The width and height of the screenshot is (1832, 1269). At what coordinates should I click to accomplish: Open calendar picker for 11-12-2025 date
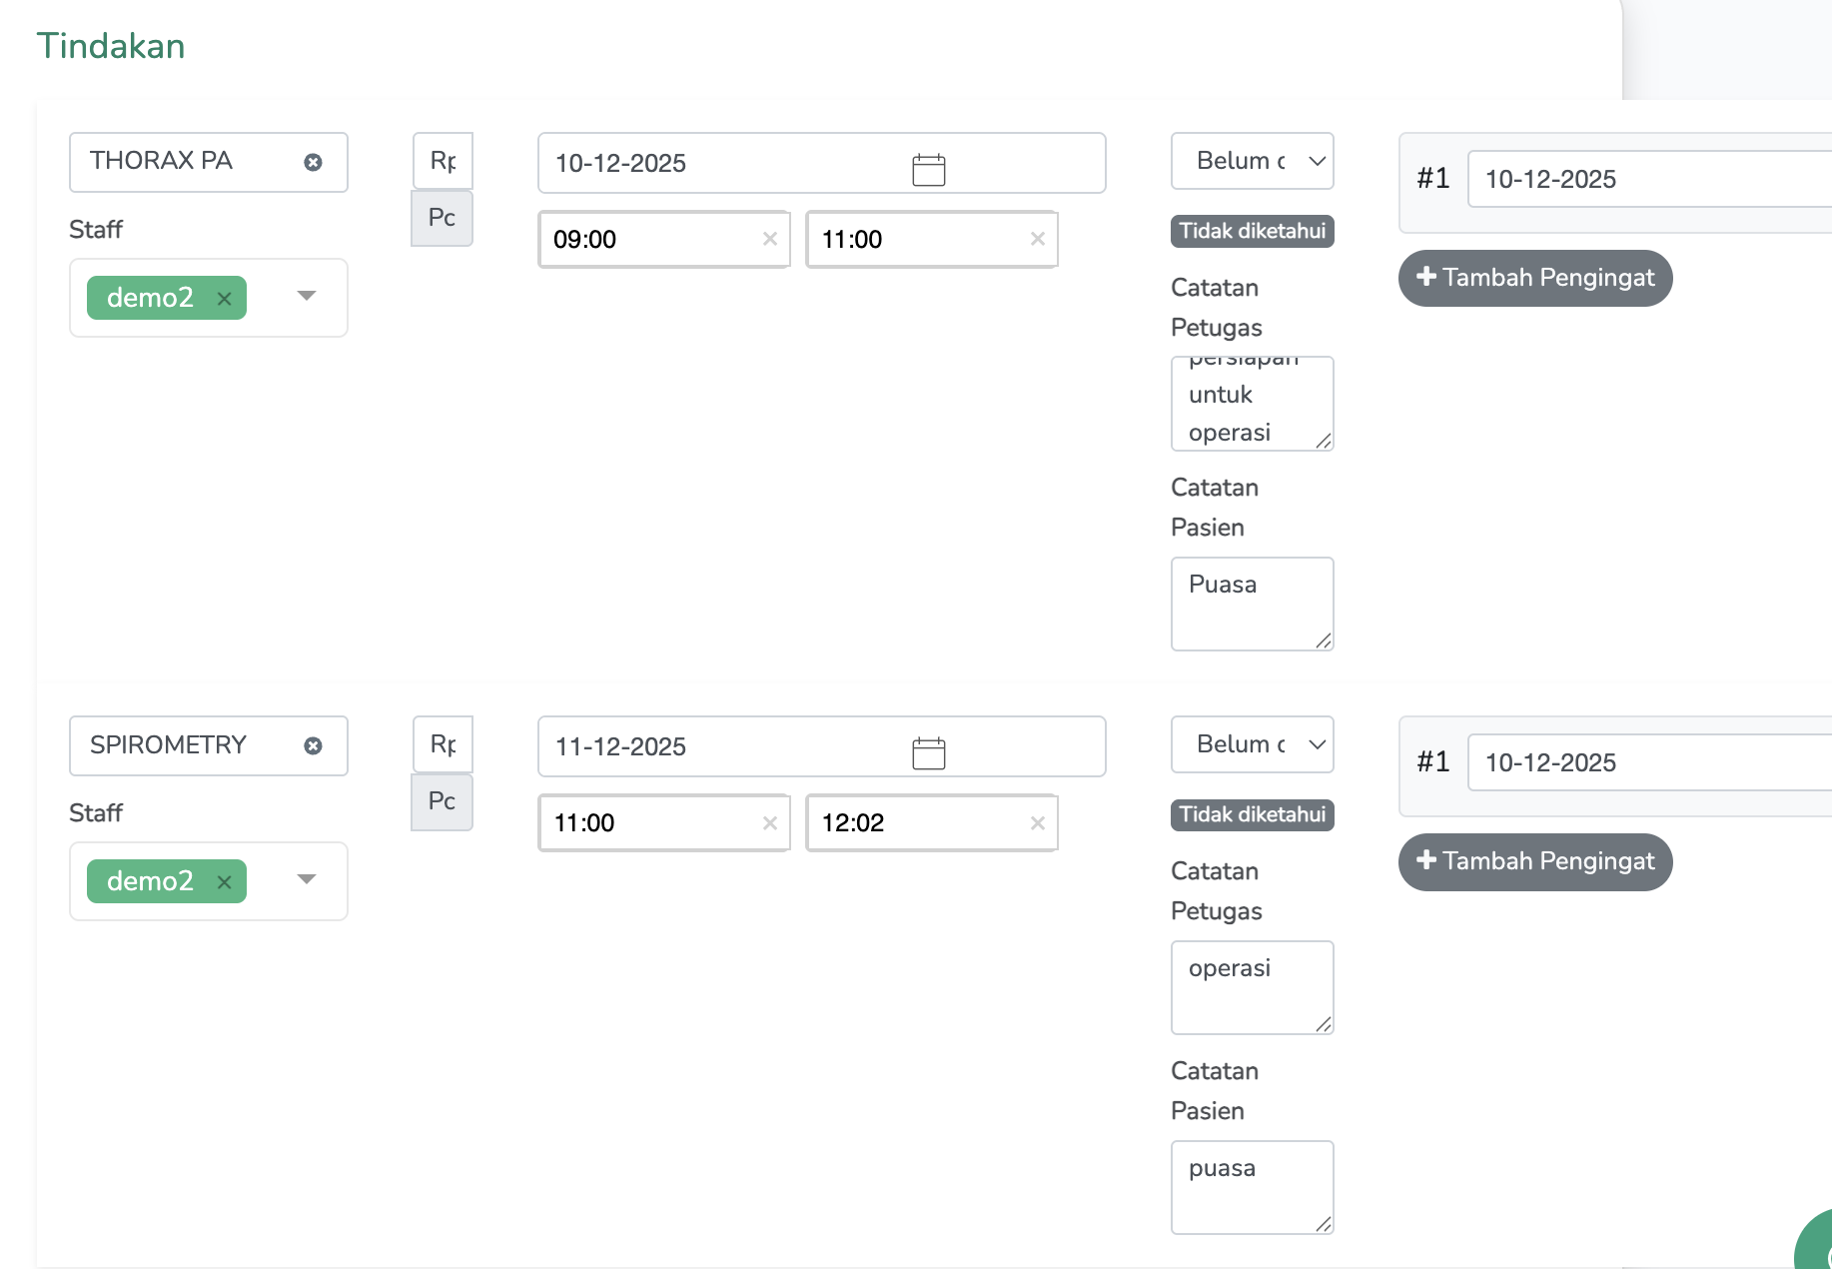(x=928, y=752)
